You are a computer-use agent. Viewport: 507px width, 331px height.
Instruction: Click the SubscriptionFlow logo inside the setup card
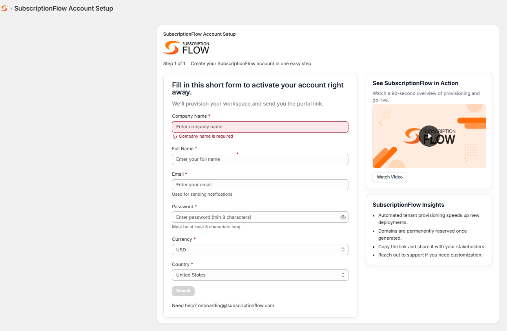tap(186, 47)
